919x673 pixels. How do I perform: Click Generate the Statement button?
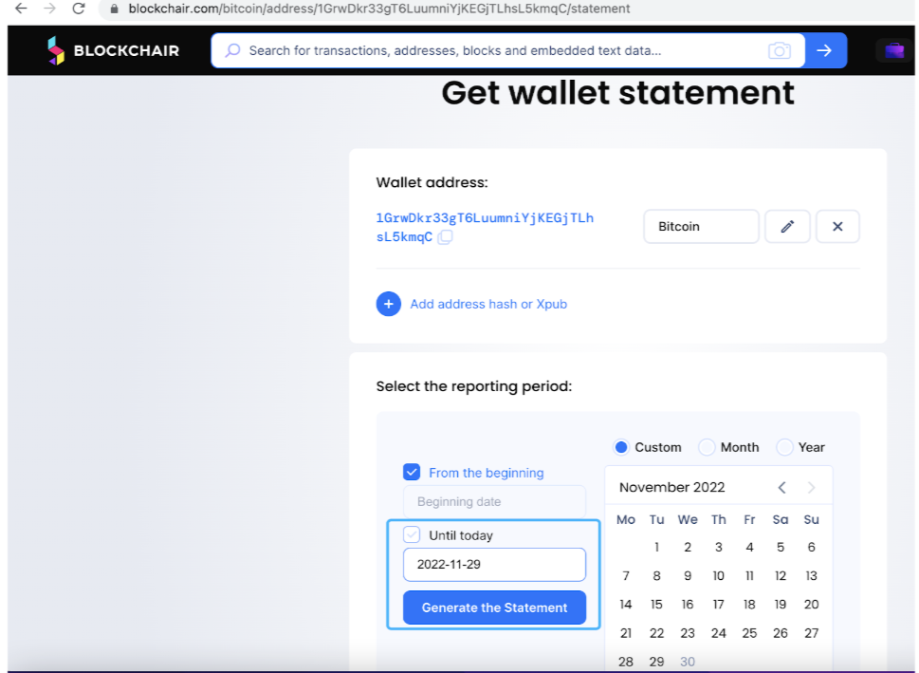tap(494, 608)
